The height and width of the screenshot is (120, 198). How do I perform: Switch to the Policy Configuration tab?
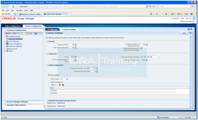point(13,26)
